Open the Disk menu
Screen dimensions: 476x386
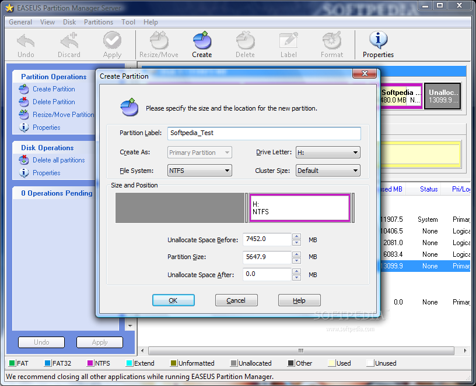(x=69, y=22)
